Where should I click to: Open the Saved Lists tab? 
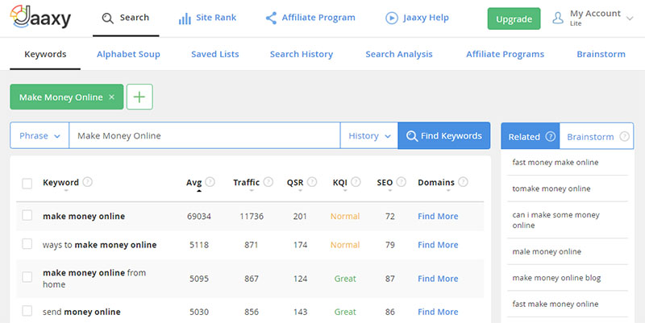point(215,54)
